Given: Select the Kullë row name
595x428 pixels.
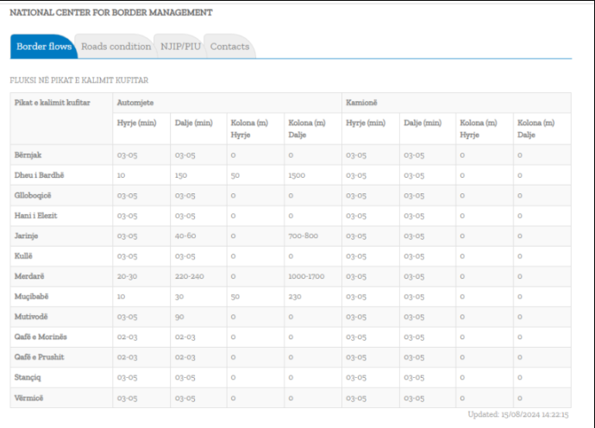Looking at the screenshot, I should tap(23, 256).
